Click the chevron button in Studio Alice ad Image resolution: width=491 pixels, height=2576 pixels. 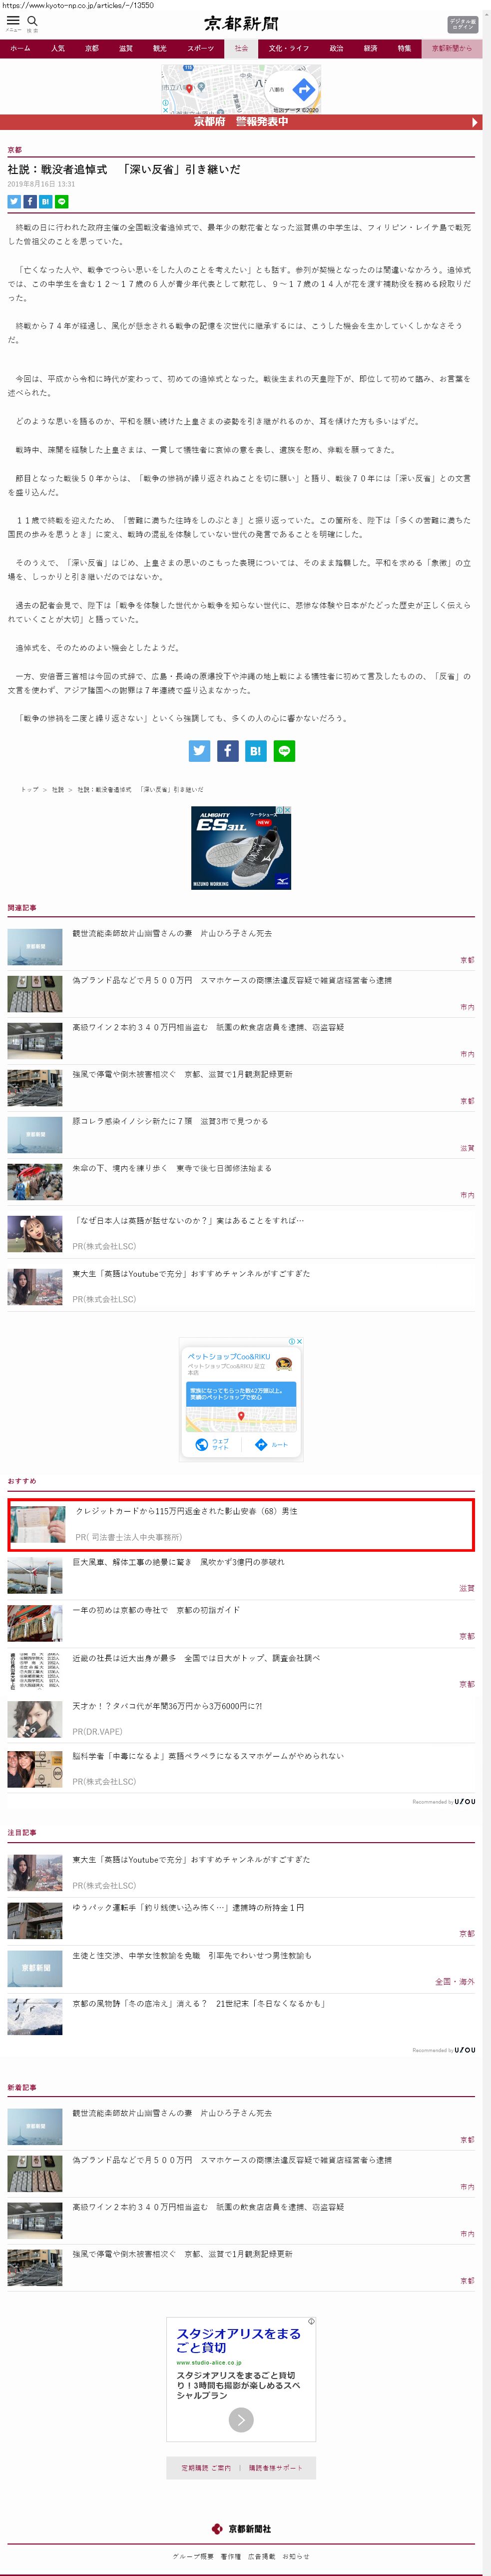click(x=241, y=2419)
